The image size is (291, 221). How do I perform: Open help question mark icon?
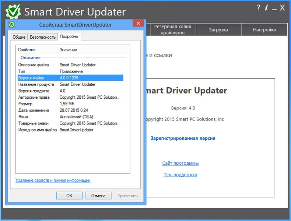point(258,8)
